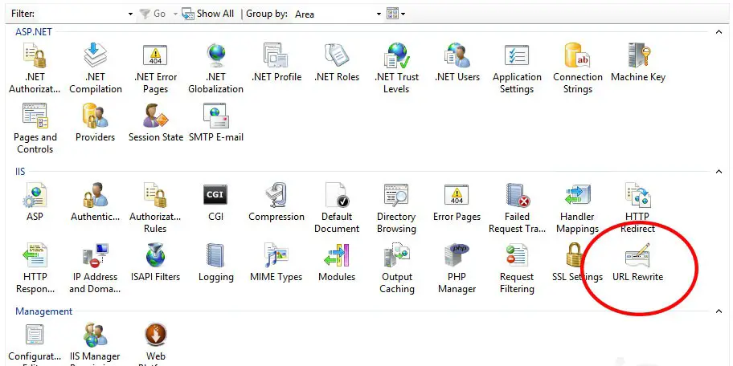Select the Machine Key icon
This screenshot has height=366, width=733.
(637, 63)
